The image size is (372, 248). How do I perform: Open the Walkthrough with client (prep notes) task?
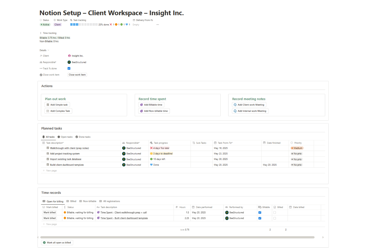click(x=69, y=148)
